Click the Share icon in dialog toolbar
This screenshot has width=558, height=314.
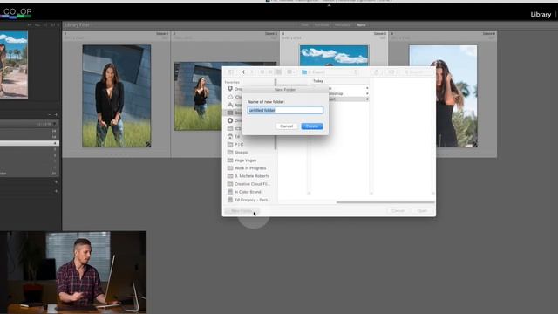[376, 72]
